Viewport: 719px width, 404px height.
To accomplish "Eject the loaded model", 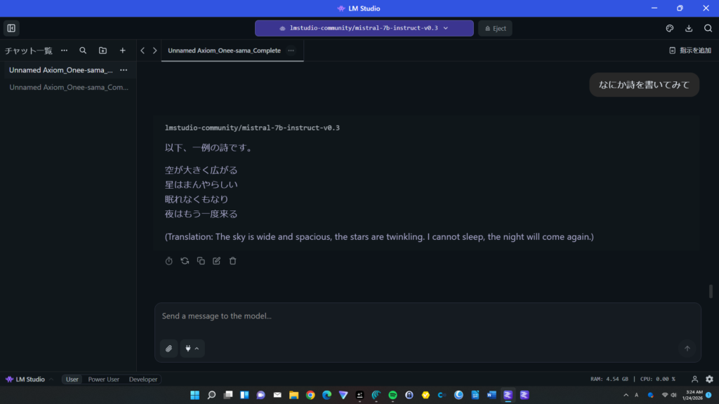I will coord(495,28).
